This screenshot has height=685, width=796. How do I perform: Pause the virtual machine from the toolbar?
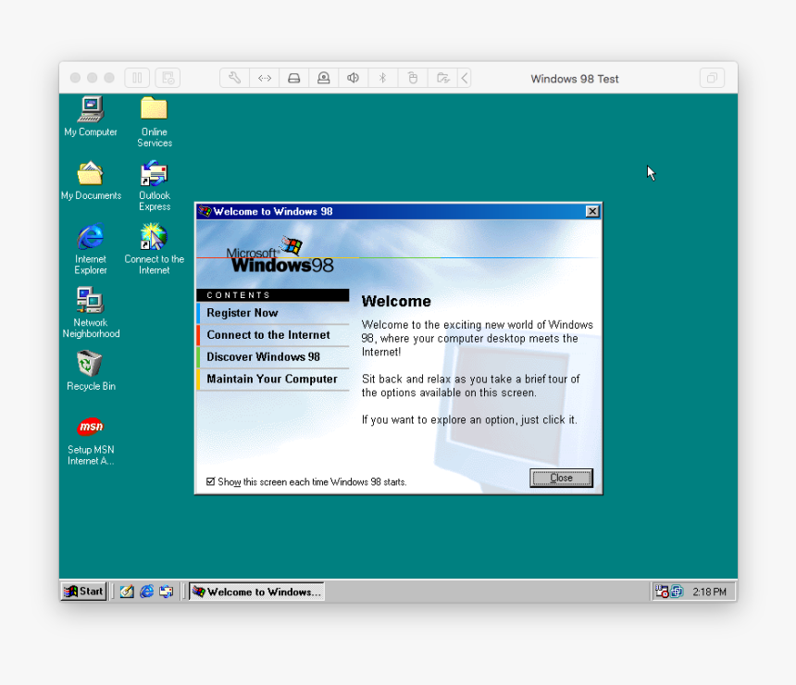click(137, 78)
